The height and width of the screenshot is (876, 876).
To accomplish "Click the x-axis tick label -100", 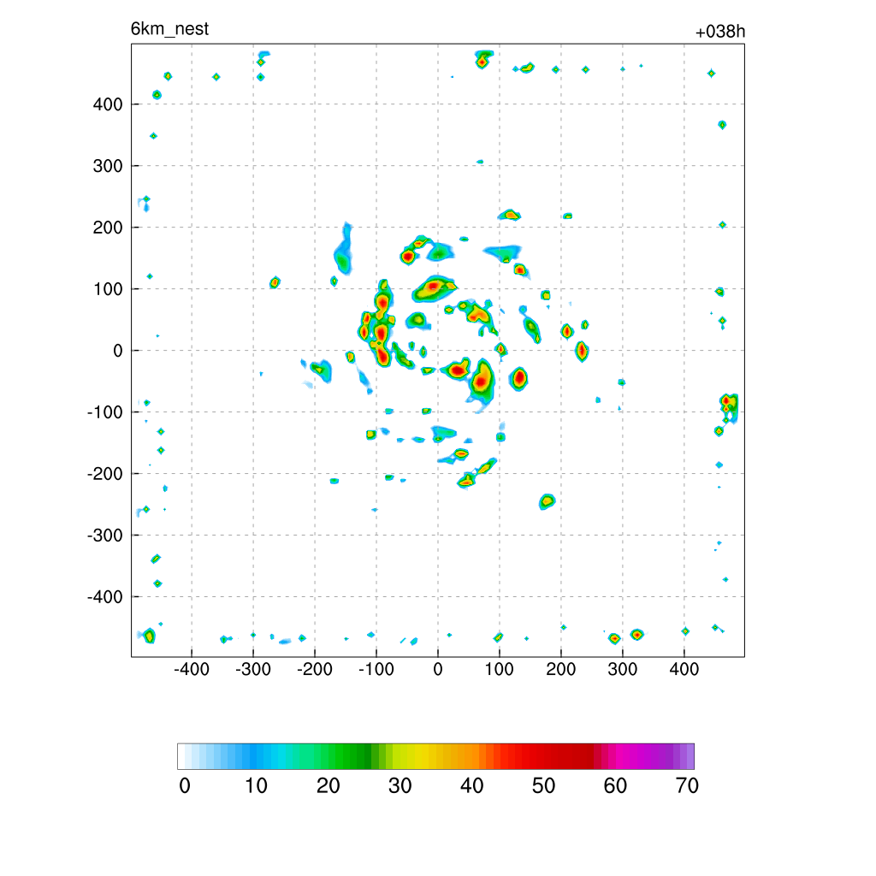I will tap(376, 669).
